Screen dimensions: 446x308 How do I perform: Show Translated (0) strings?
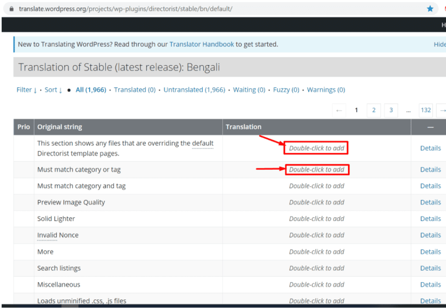point(135,90)
